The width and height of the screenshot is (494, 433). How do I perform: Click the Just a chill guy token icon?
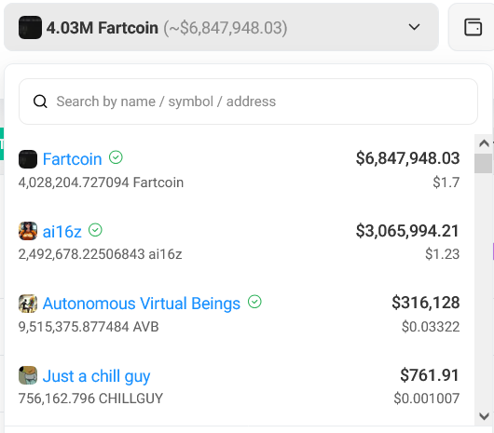coord(28,375)
